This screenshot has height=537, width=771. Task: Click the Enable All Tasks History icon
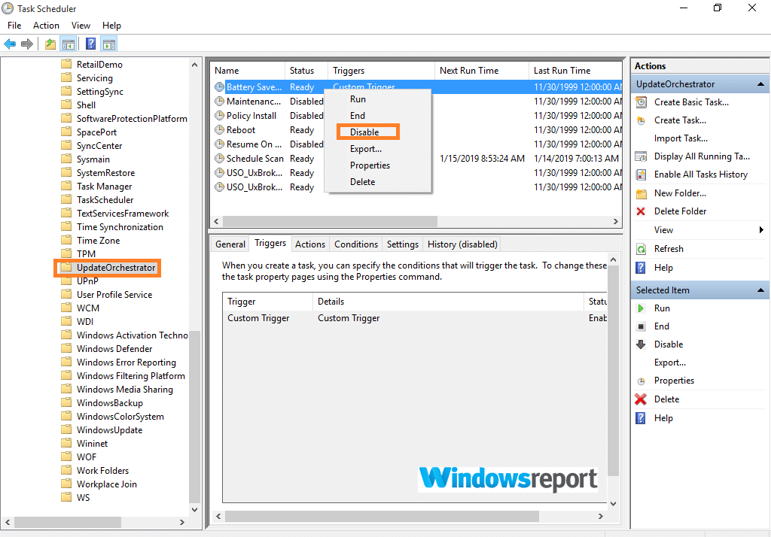pyautogui.click(x=641, y=174)
